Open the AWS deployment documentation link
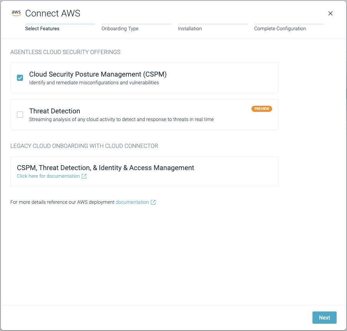This screenshot has height=331, width=347. [x=132, y=202]
